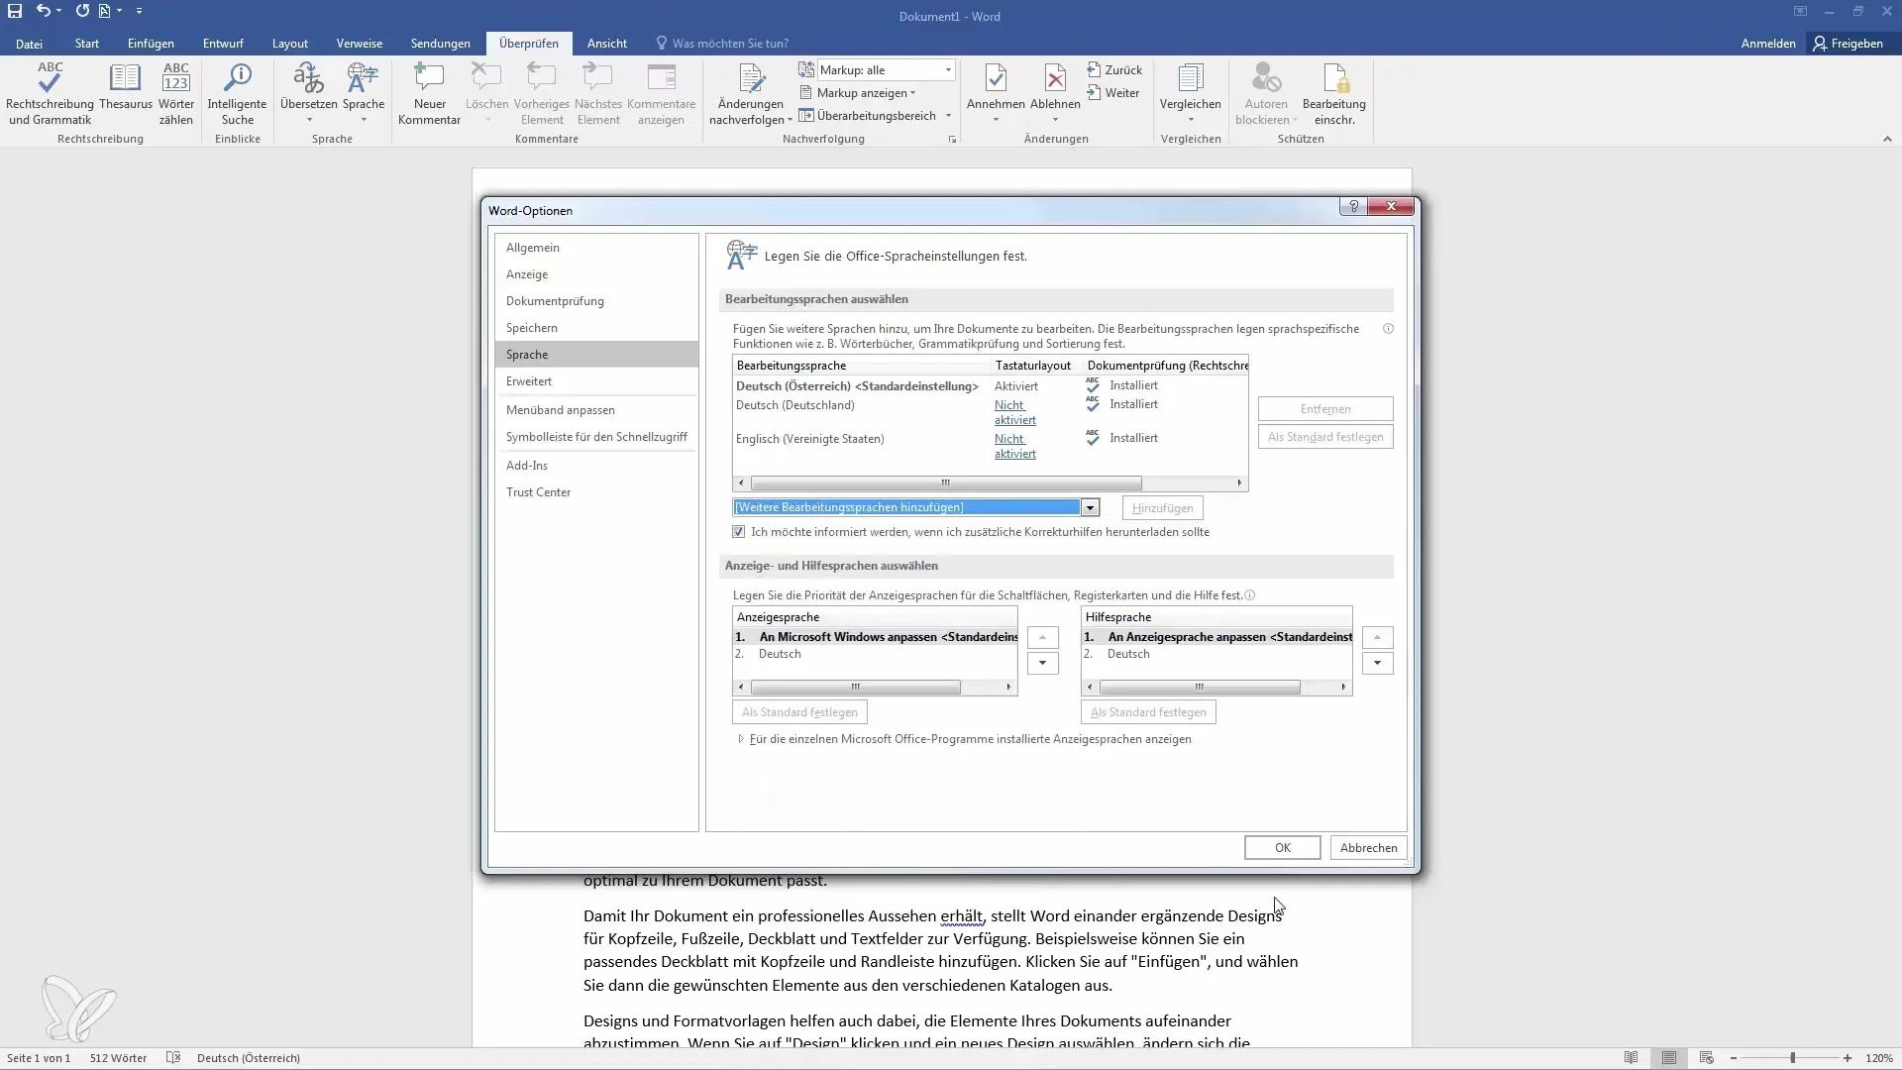The image size is (1902, 1070).
Task: Move Anzeigesprache down with the arrow button
Action: point(1042,663)
